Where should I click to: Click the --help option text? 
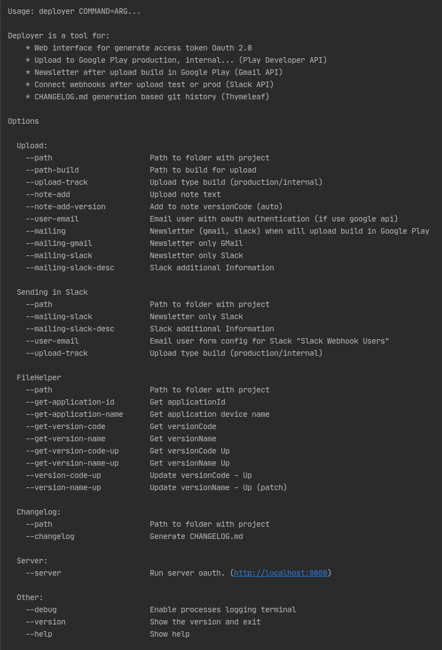click(39, 634)
